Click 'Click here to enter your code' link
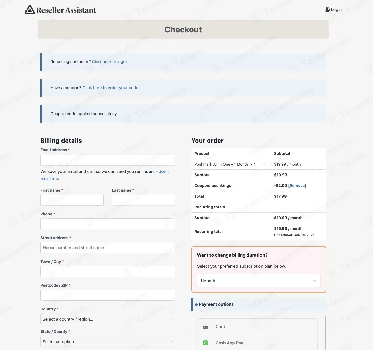This screenshot has width=373, height=350. tap(110, 88)
